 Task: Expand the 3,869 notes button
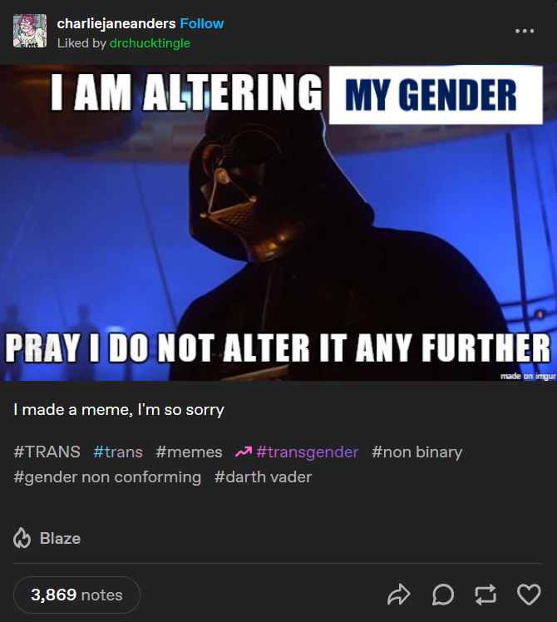(x=76, y=595)
